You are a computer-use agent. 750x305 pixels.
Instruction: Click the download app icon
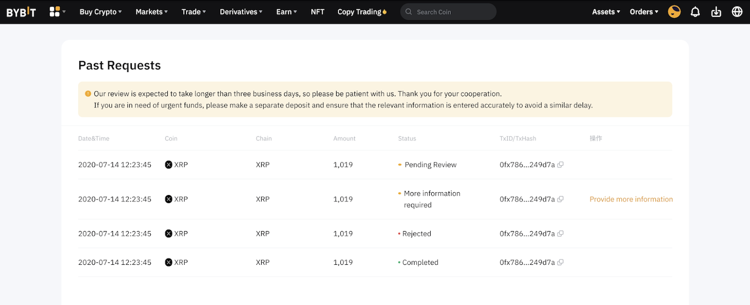click(716, 12)
